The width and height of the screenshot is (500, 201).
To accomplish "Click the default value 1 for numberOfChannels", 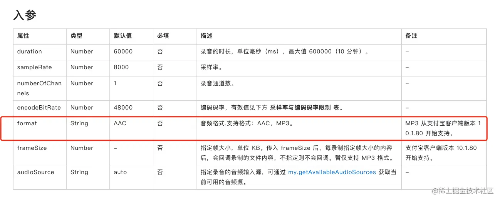I will click(115, 83).
